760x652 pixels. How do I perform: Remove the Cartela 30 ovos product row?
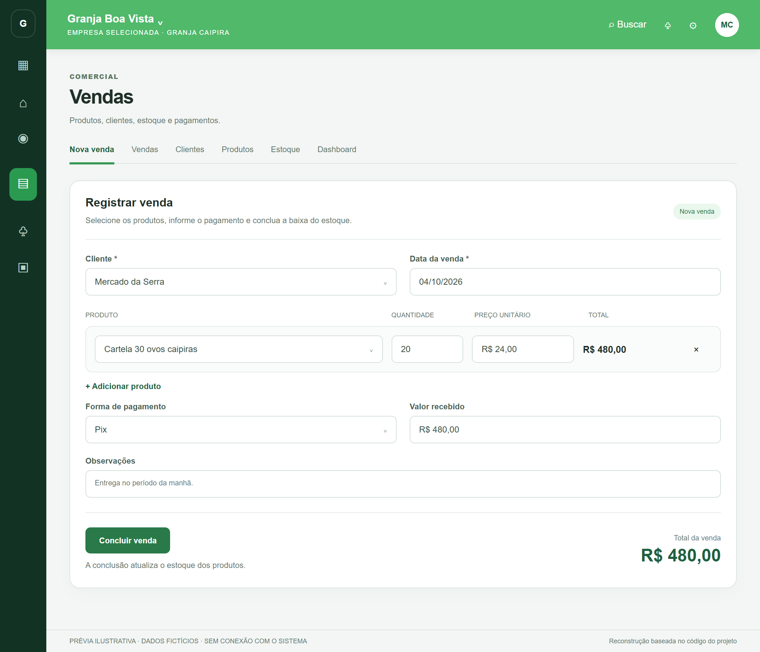coord(696,350)
